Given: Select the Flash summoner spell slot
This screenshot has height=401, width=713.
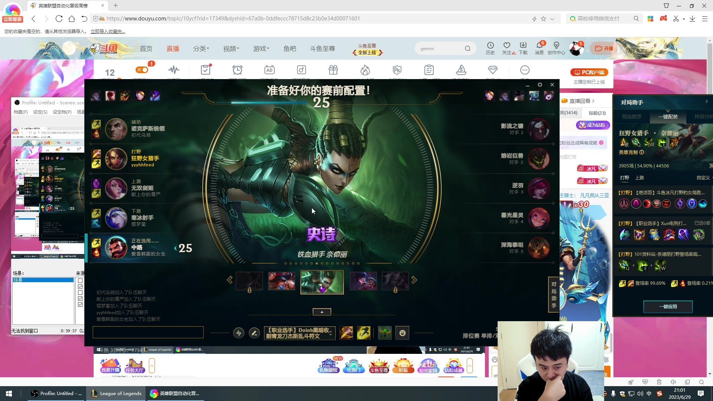Looking at the screenshot, I should (364, 333).
